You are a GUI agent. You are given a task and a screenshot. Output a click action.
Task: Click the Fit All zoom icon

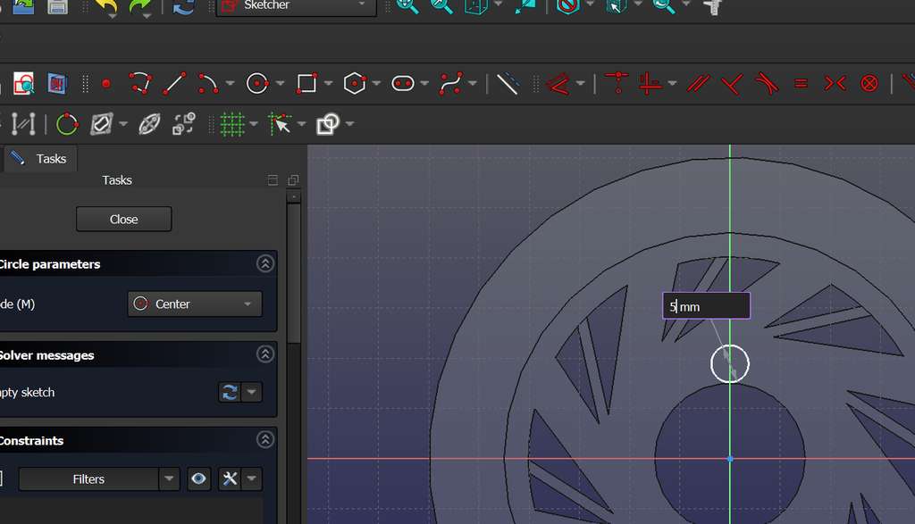point(407,6)
